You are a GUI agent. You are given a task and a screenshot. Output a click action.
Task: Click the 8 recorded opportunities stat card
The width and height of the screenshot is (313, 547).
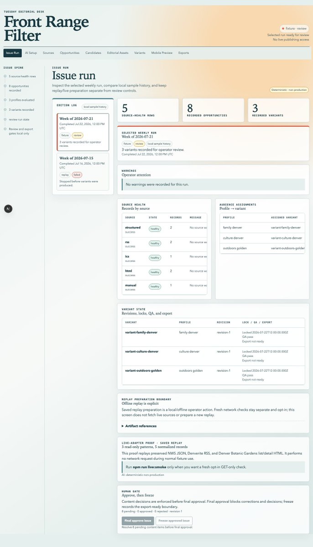click(214, 110)
